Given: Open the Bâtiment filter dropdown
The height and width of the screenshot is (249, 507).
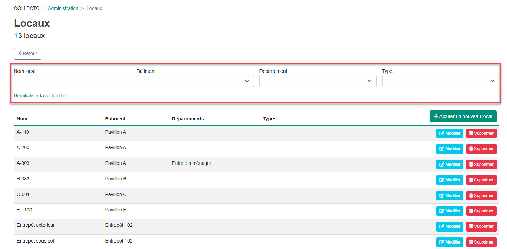Looking at the screenshot, I should click(195, 81).
